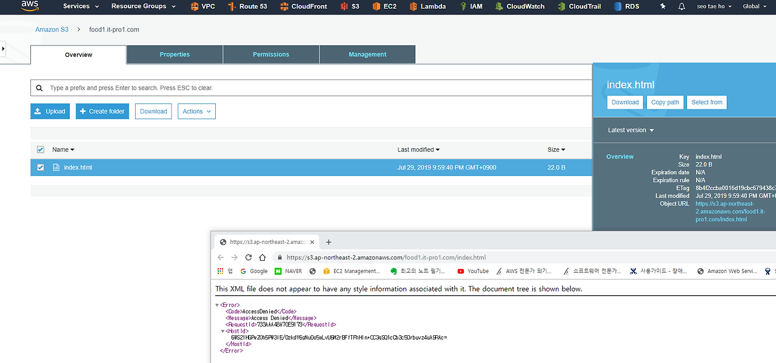776x363 pixels.
Task: Open the notifications bell
Action: 681,7
